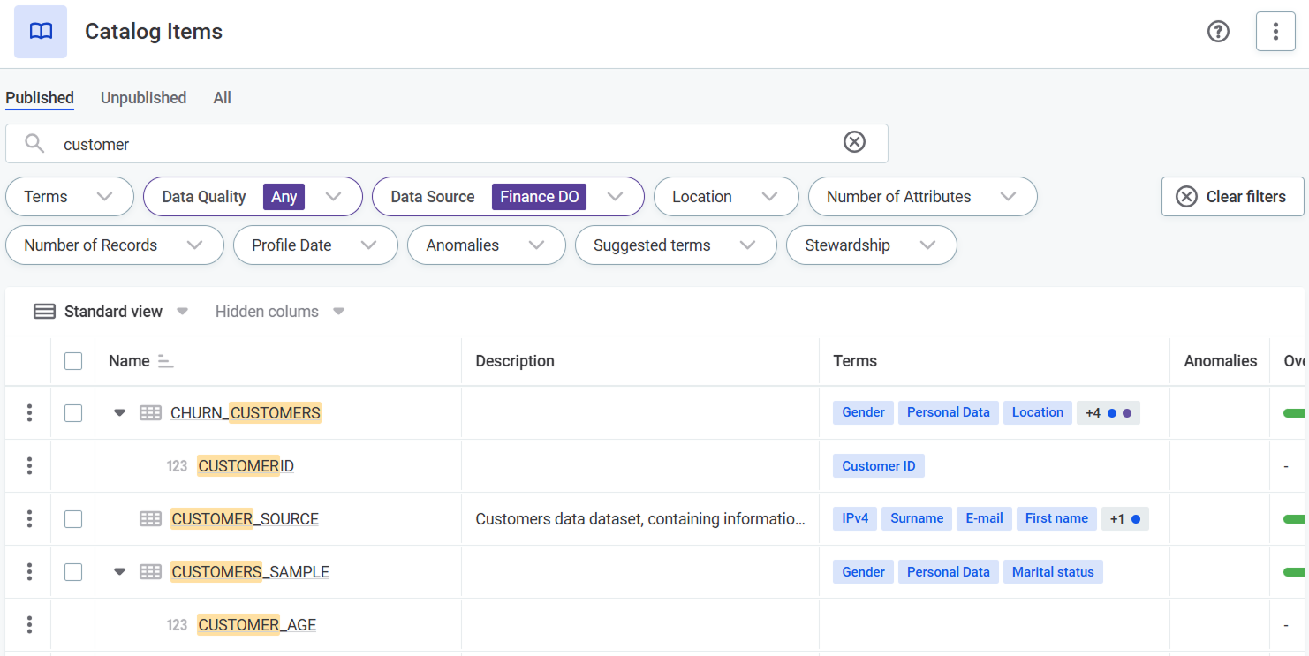Collapse the CHURN_CUSTOMERS tree row
The image size is (1309, 656).
click(120, 412)
